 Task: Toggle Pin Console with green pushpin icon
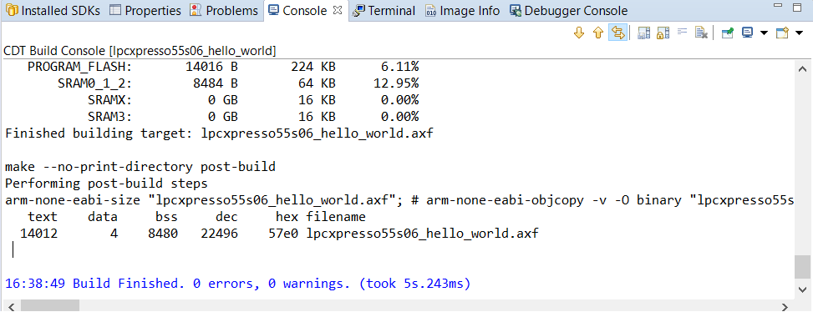tap(728, 33)
